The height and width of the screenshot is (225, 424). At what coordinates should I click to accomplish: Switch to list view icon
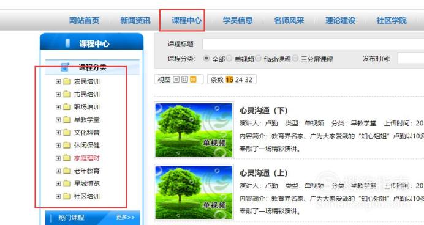[x=176, y=79]
